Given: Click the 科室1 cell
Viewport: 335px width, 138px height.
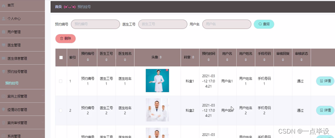Looking at the screenshot, I should click(190, 81).
